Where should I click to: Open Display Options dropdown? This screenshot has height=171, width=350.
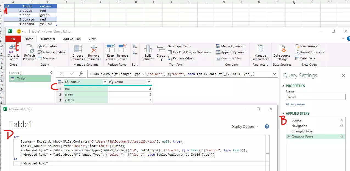click(x=245, y=127)
